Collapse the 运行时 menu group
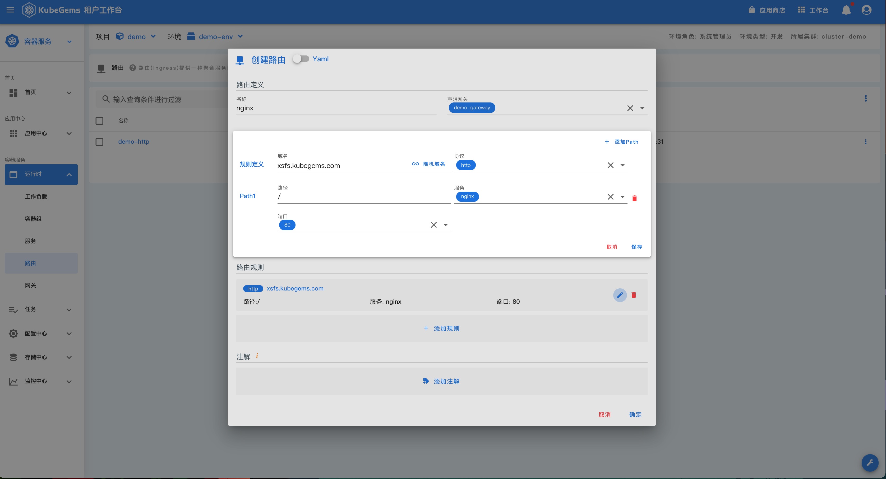Viewport: 886px width, 479px height. (x=41, y=174)
